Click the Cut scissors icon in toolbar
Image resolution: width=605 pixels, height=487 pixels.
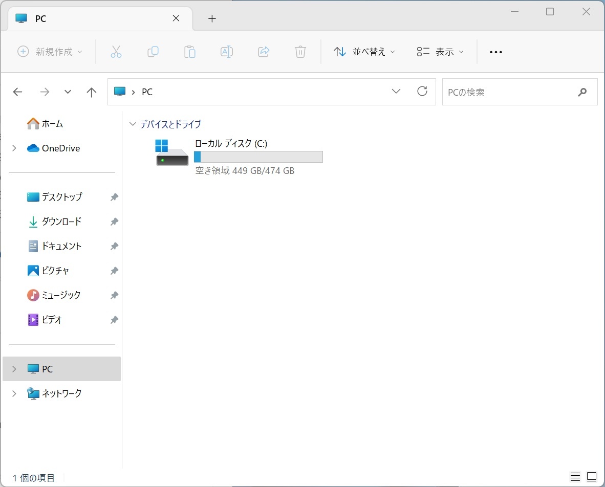click(x=116, y=52)
